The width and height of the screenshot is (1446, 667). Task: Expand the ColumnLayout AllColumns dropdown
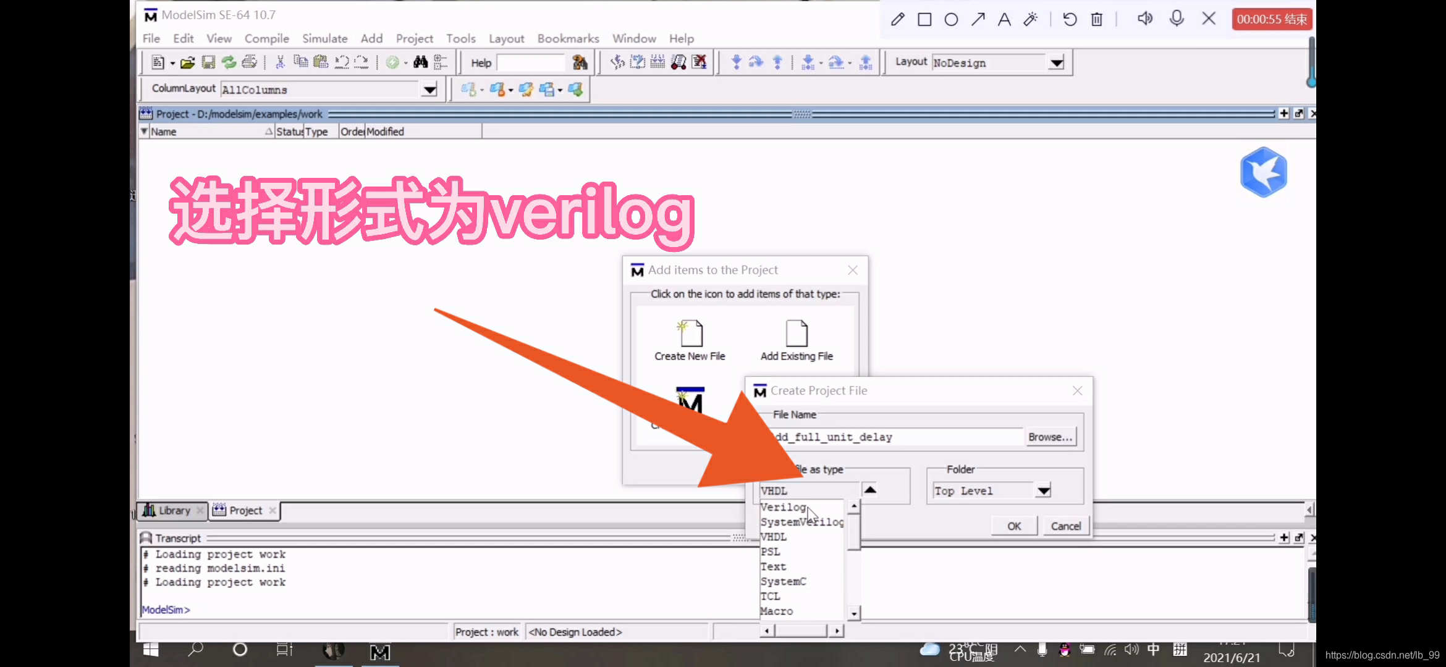[429, 90]
